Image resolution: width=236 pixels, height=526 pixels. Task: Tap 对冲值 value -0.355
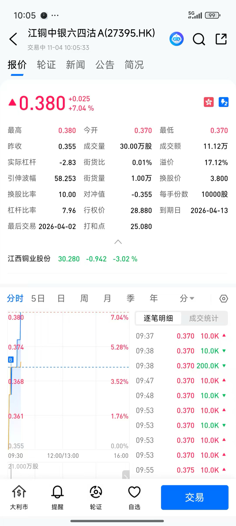[141, 194]
